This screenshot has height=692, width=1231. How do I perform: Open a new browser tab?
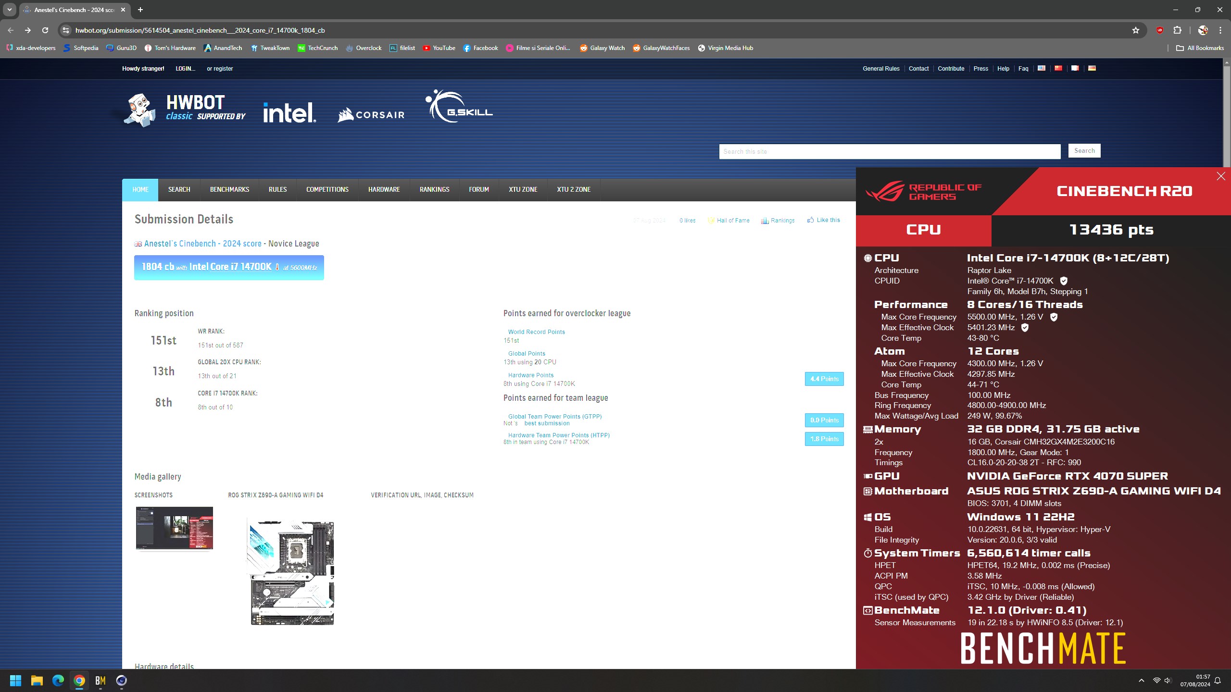pos(140,10)
